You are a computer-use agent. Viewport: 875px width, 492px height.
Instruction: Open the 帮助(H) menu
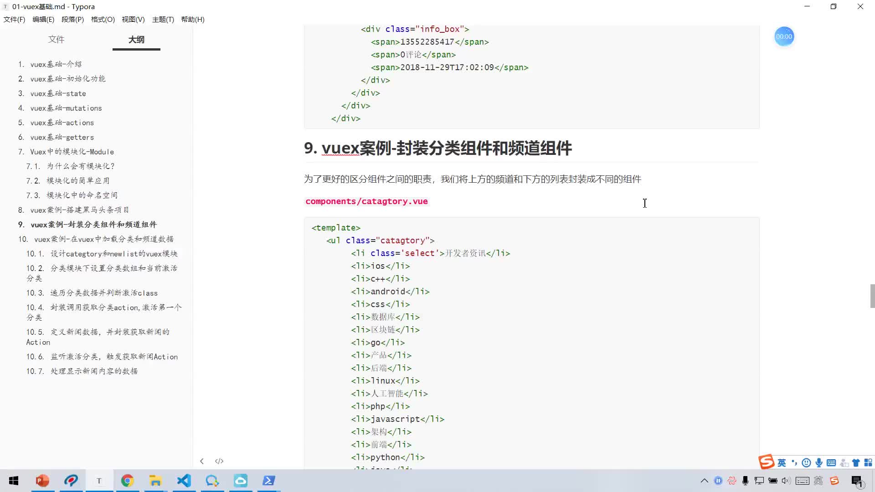[x=193, y=19]
